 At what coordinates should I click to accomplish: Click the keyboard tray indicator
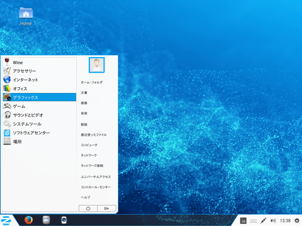point(254,221)
